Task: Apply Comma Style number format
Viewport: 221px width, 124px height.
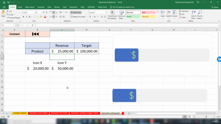Action: 98,17
